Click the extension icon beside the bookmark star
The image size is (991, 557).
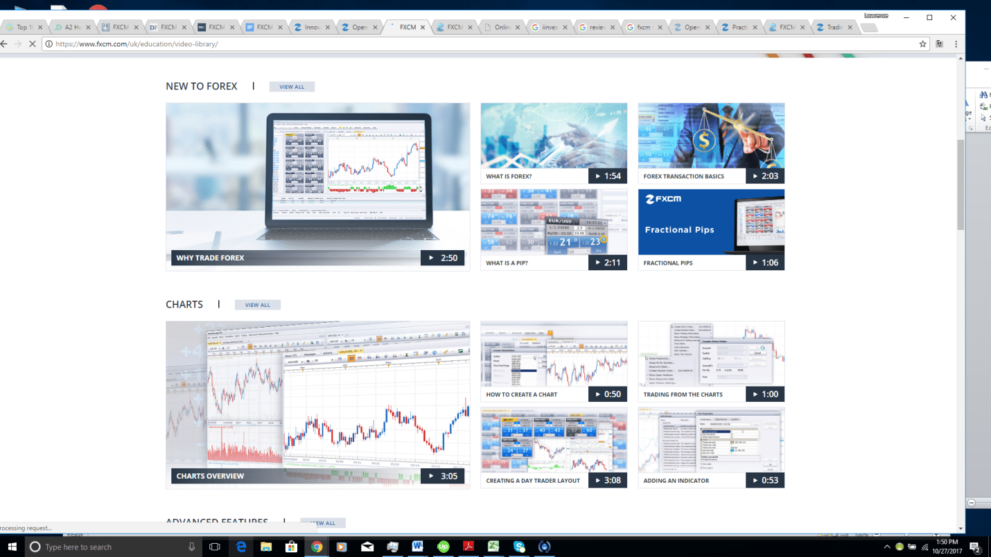939,44
